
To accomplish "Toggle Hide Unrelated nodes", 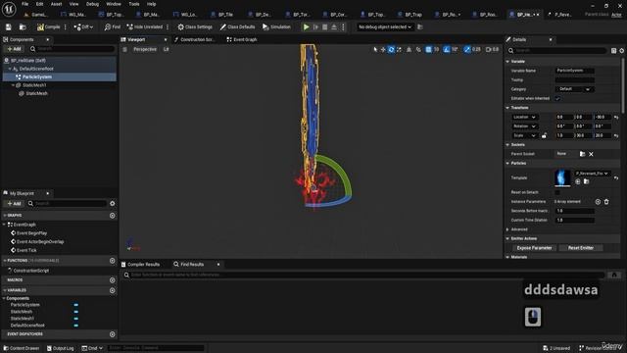I will (145, 26).
